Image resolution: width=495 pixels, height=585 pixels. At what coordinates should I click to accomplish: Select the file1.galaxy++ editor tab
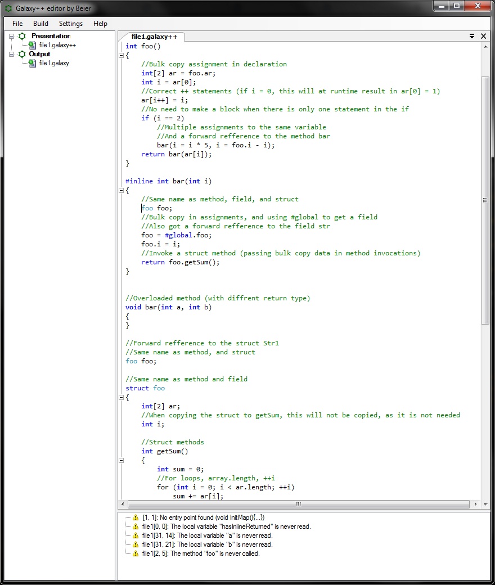pos(154,37)
